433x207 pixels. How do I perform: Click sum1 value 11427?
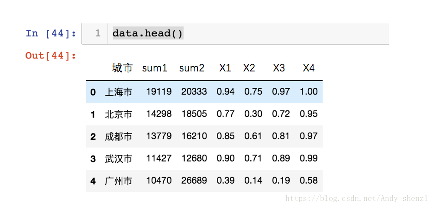[x=159, y=158]
